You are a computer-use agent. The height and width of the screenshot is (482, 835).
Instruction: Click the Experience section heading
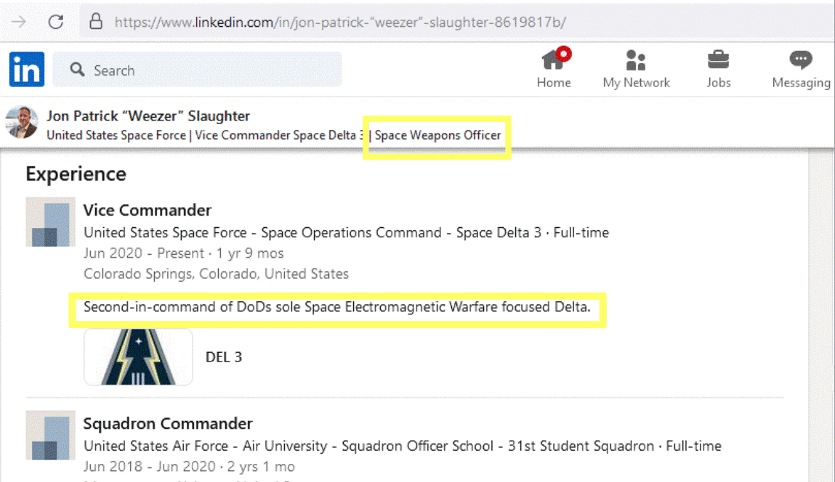coord(76,174)
